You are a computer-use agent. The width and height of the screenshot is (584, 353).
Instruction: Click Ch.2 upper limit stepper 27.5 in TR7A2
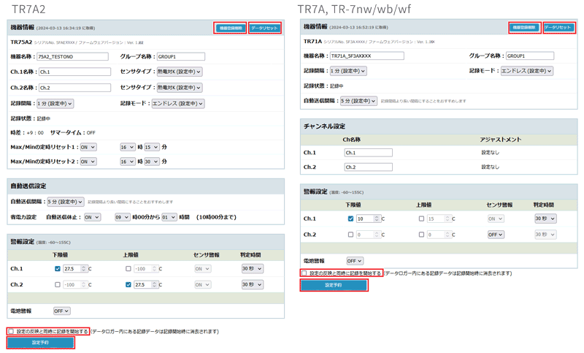tap(147, 284)
